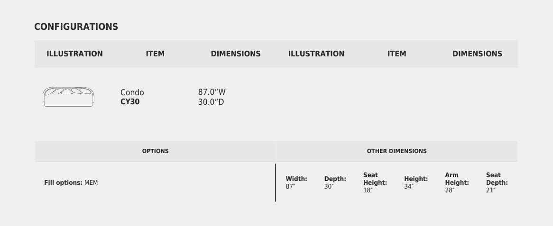Click the Fill options MEM entry

point(71,182)
